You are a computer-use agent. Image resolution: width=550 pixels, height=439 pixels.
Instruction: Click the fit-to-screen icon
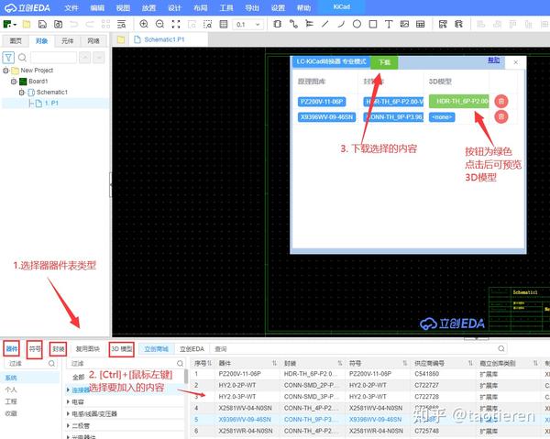tap(176, 24)
